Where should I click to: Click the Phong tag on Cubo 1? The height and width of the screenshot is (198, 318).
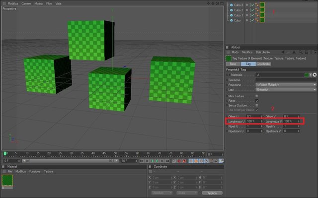(x=257, y=15)
